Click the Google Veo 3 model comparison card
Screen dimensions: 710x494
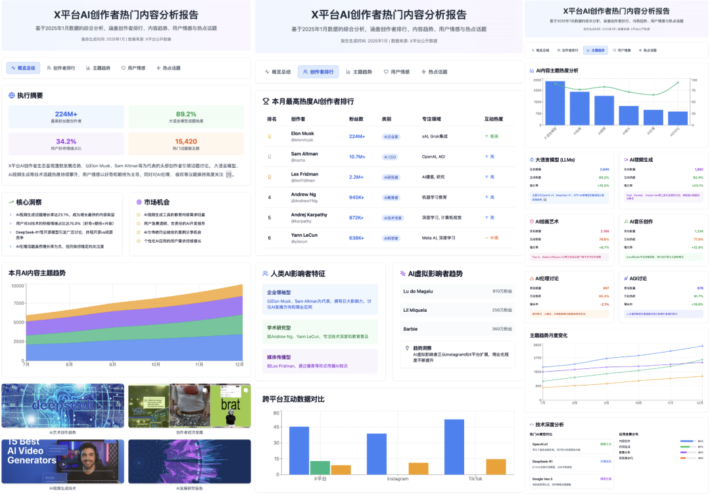[x=571, y=482]
